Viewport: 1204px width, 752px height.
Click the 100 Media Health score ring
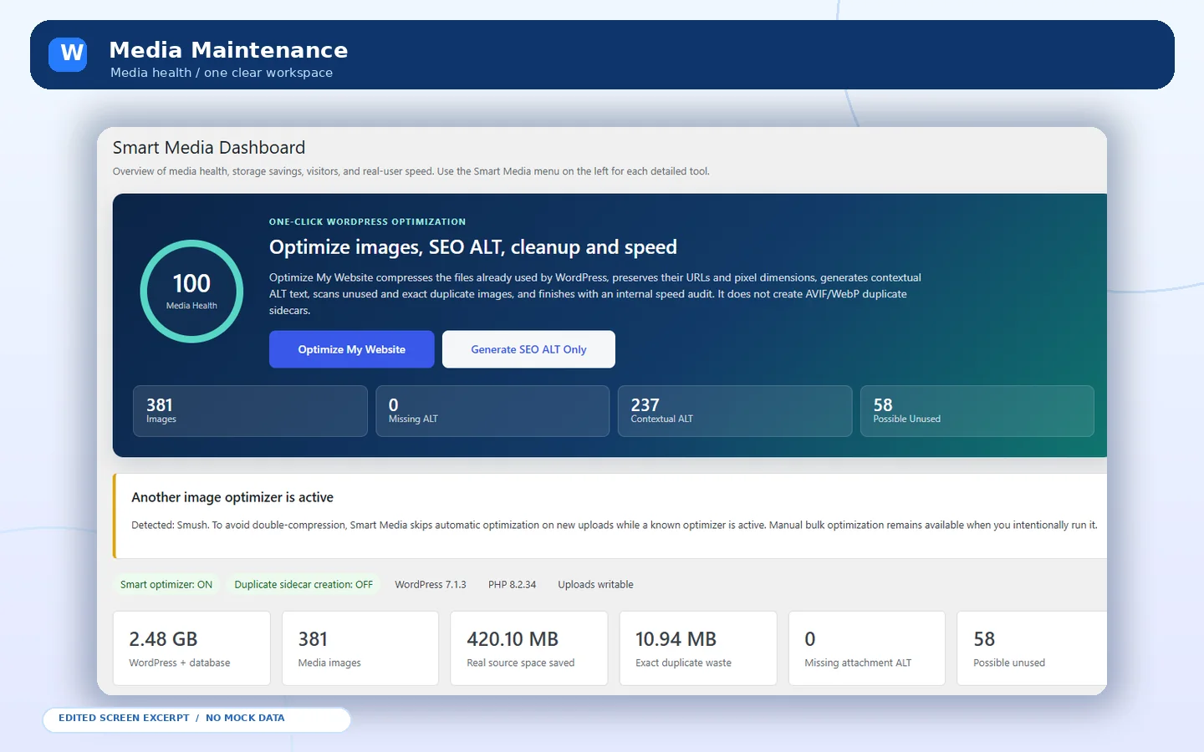click(191, 292)
